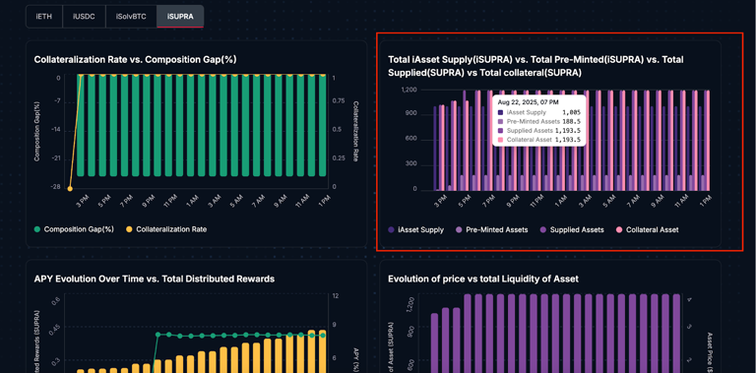Viewport: 756px width, 373px height.
Task: Click APY Evolution Over Time chart title
Action: 155,279
